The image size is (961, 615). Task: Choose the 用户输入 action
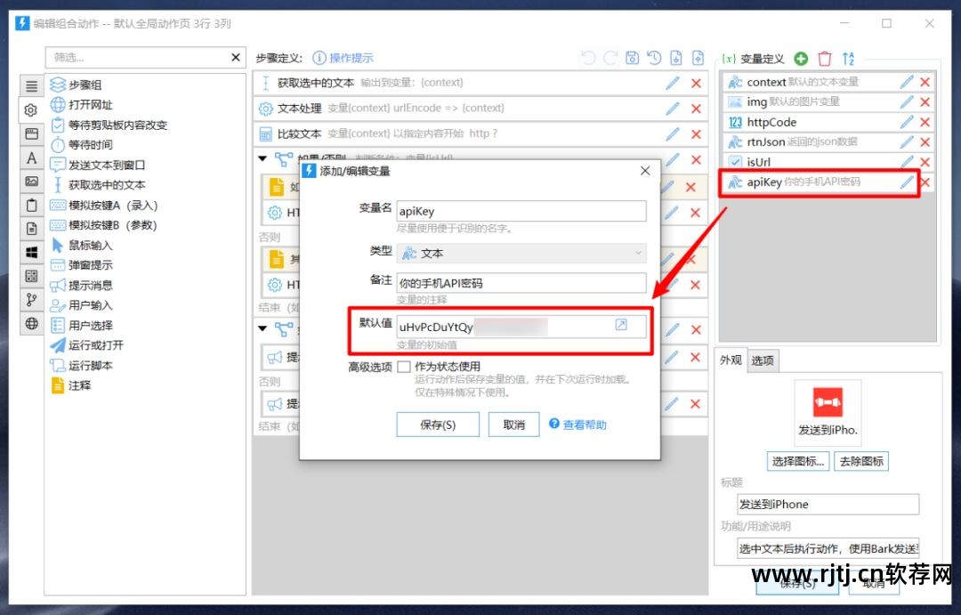click(x=82, y=305)
